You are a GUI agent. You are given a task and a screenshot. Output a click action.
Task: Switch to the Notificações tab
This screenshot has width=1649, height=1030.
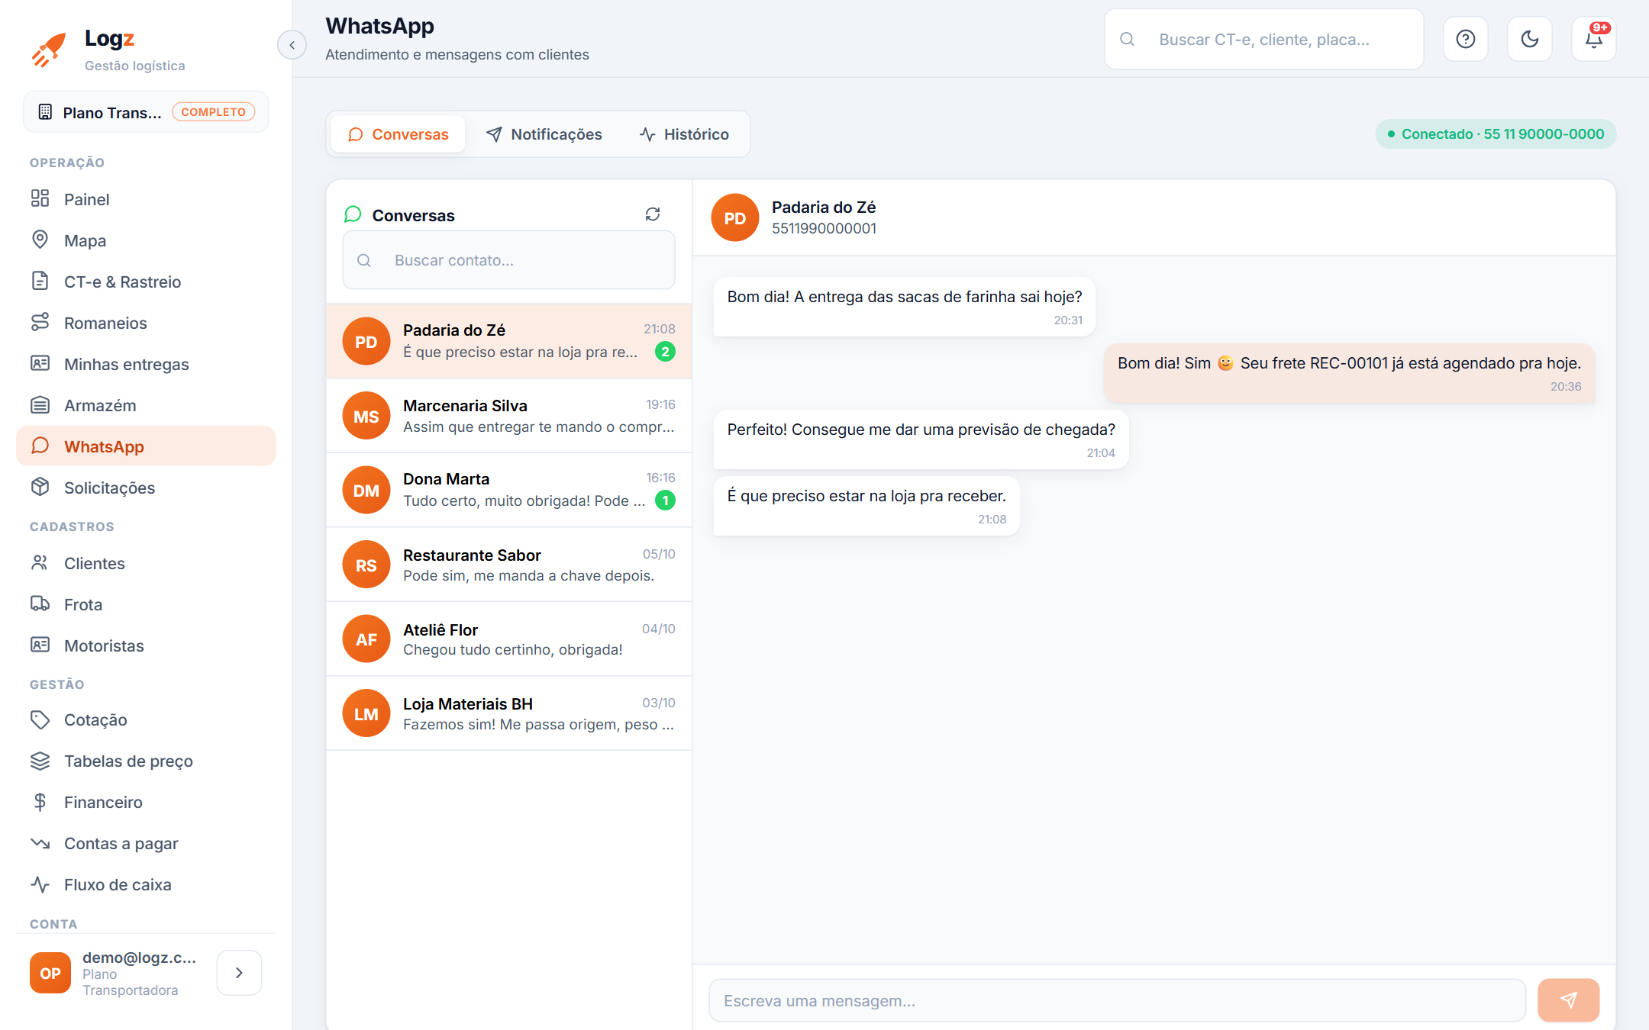(x=544, y=134)
